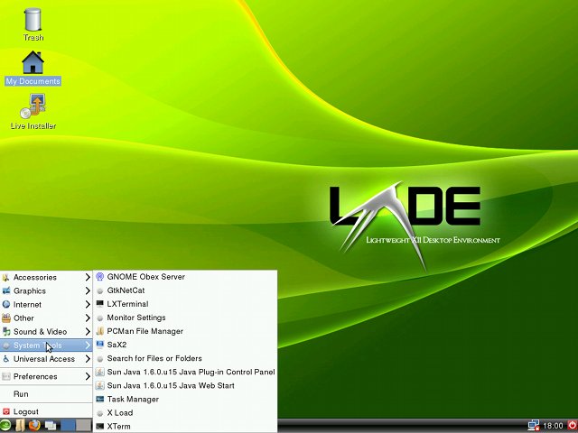The height and width of the screenshot is (433, 578).
Task: Select the System Tools menu category
Action: 46,345
